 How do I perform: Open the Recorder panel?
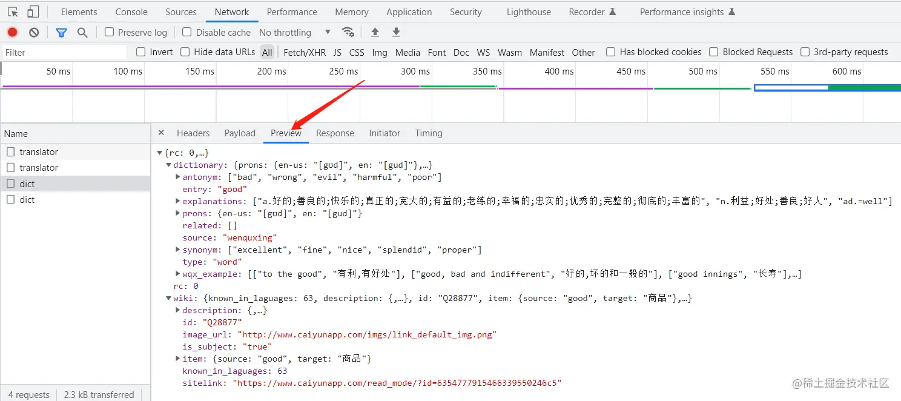point(592,12)
